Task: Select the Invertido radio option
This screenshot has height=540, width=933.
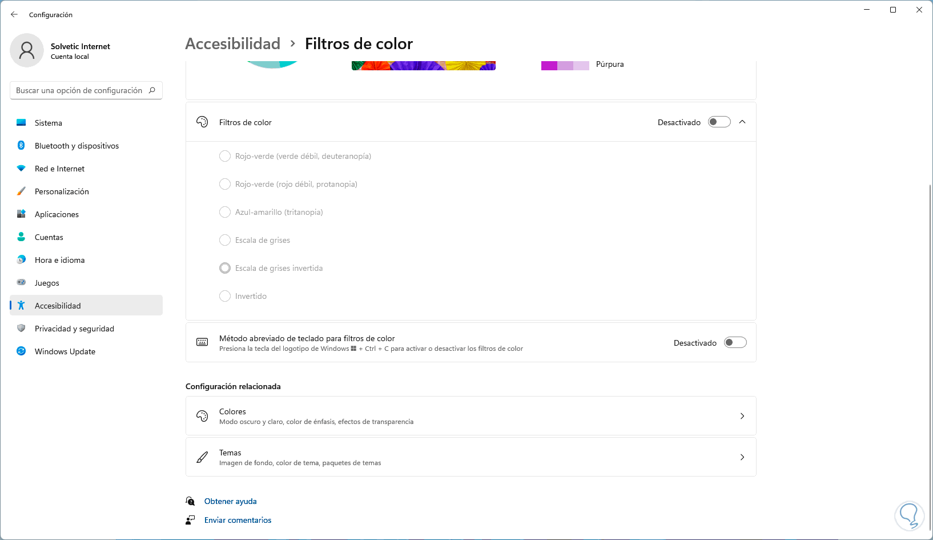Action: 225,296
